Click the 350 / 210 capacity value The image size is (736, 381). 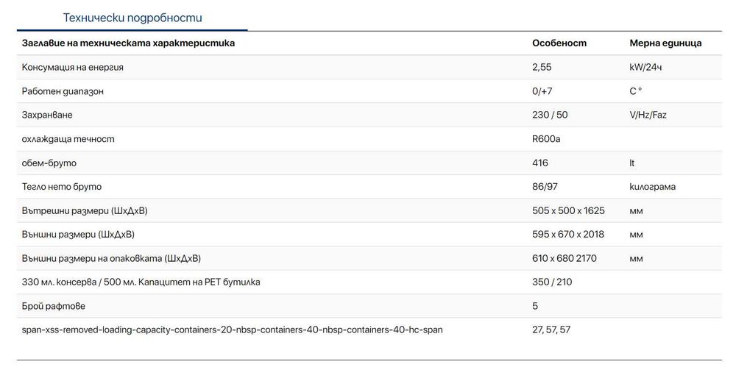(551, 282)
